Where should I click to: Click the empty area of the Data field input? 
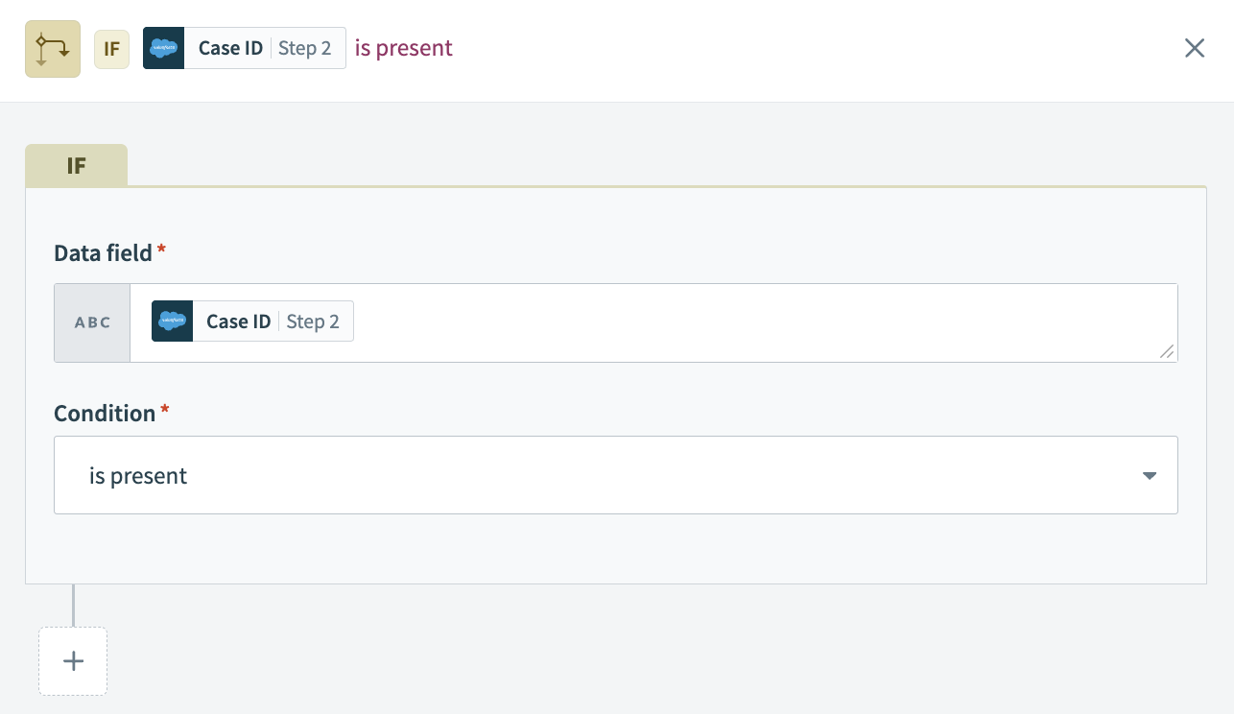(748, 322)
